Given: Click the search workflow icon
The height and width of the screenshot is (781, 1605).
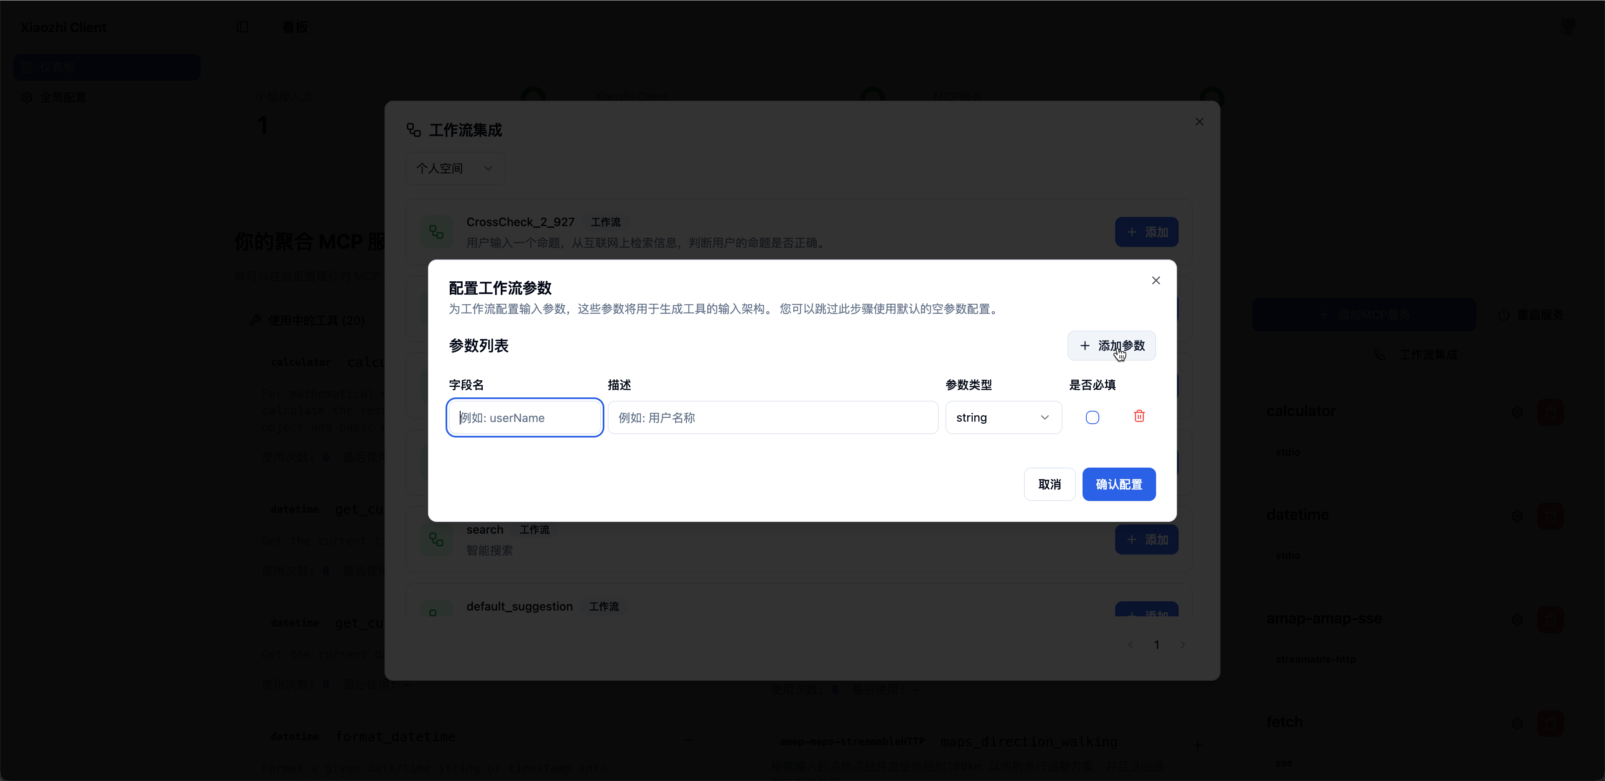Looking at the screenshot, I should click(436, 539).
